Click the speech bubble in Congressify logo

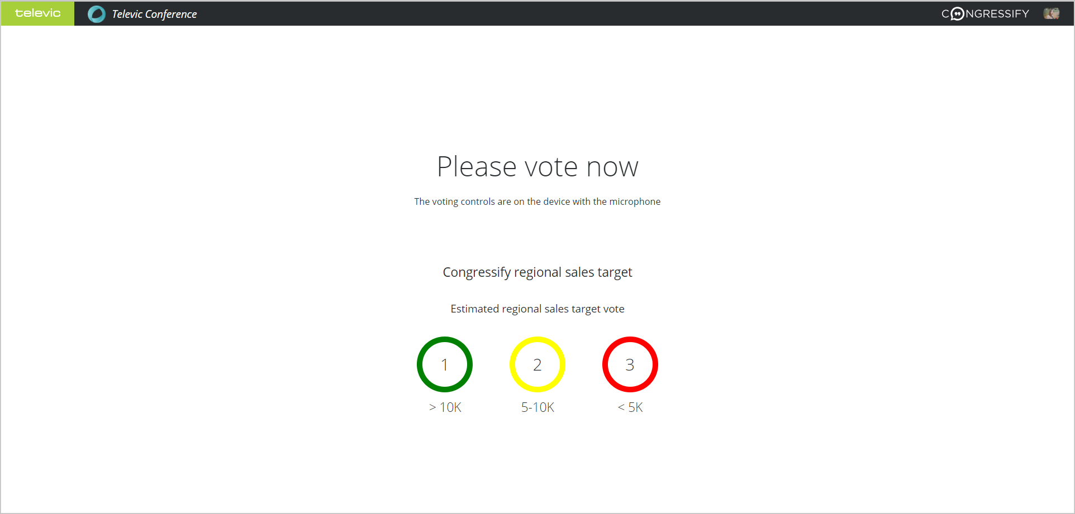click(x=957, y=14)
